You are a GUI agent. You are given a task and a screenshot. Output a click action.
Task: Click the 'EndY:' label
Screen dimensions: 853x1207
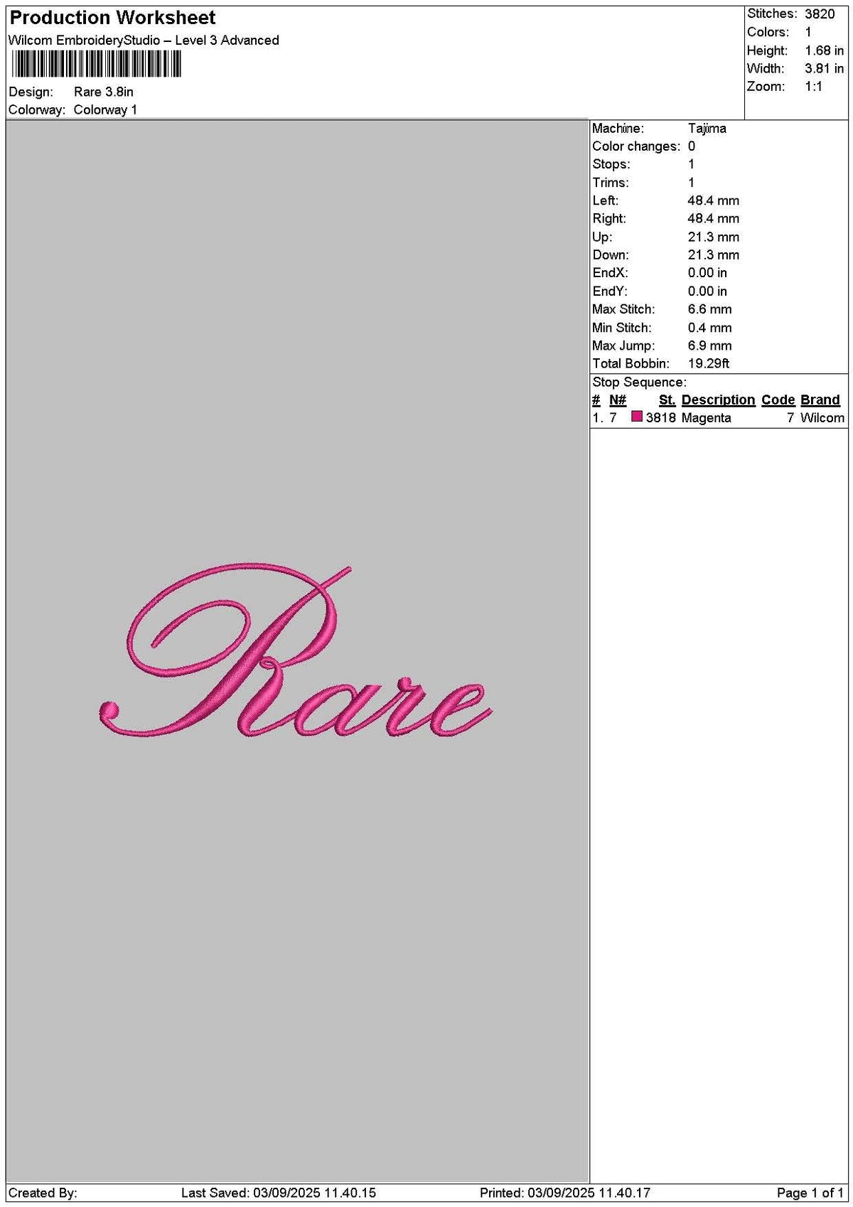(x=610, y=291)
